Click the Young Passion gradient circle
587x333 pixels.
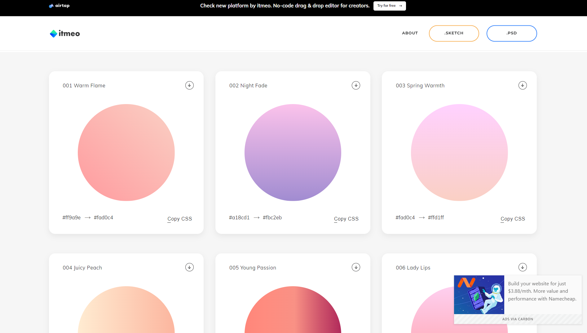293,309
